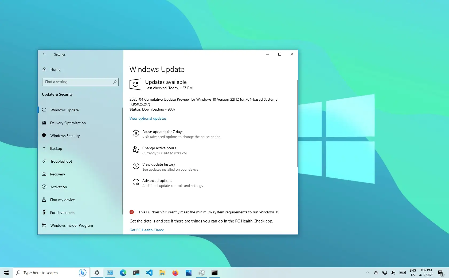The height and width of the screenshot is (278, 449).
Task: Select Windows Insider Program in the sidebar
Action: pyautogui.click(x=71, y=225)
